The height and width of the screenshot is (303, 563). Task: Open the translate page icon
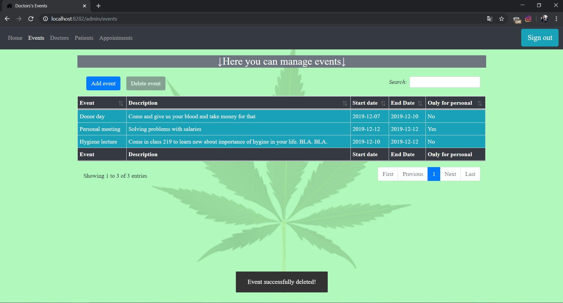click(x=490, y=19)
